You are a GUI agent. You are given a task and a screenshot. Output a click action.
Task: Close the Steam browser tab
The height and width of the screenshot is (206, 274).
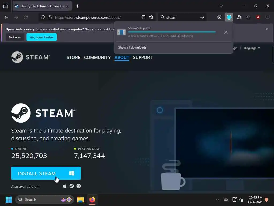[x=67, y=6]
